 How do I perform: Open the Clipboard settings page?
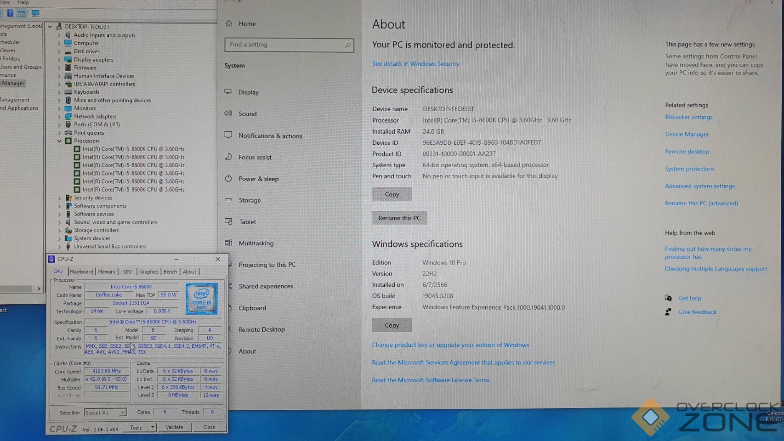252,308
